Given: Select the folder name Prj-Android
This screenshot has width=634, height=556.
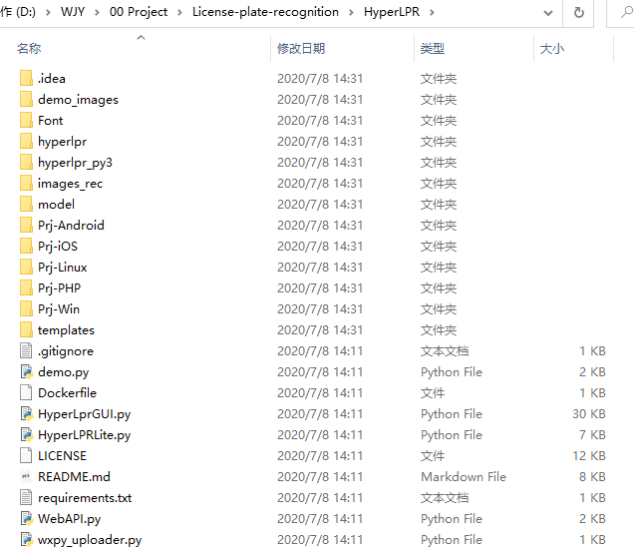Looking at the screenshot, I should pos(71,226).
